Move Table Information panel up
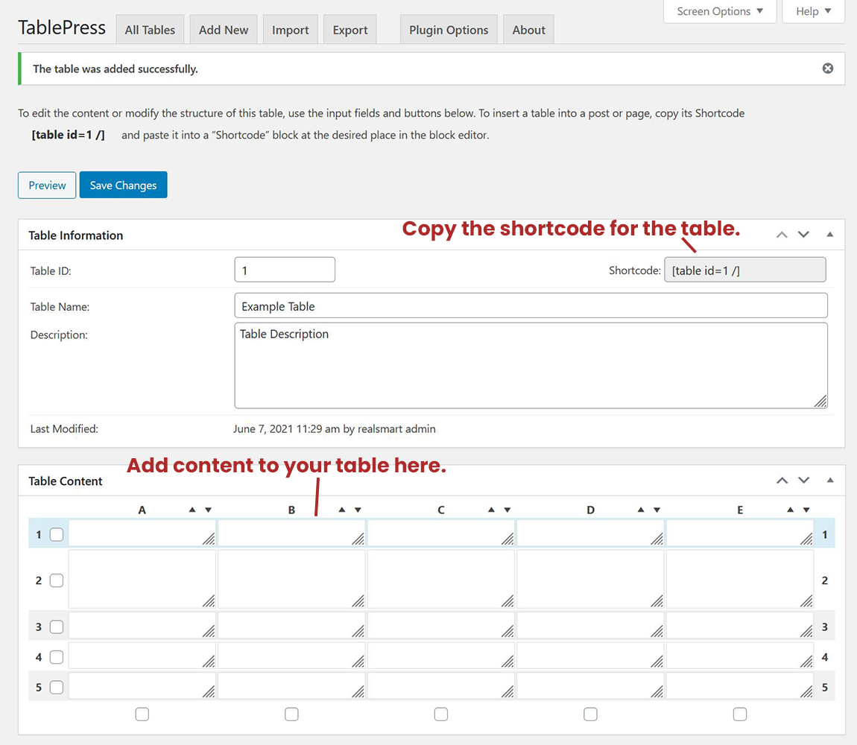The image size is (857, 745). [x=782, y=235]
